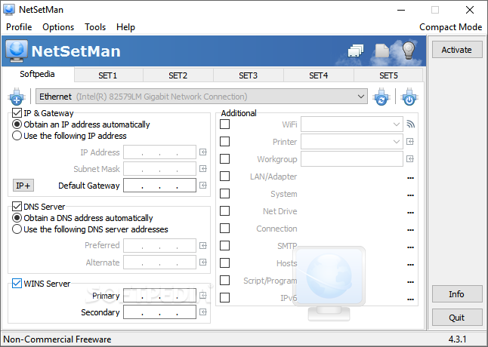Click the Quit button
The width and height of the screenshot is (488, 347).
[x=457, y=318]
